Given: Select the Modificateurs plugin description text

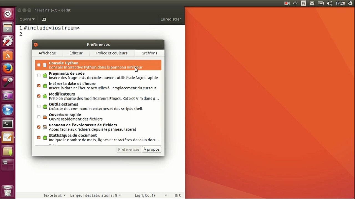Looking at the screenshot, I should [104, 98].
